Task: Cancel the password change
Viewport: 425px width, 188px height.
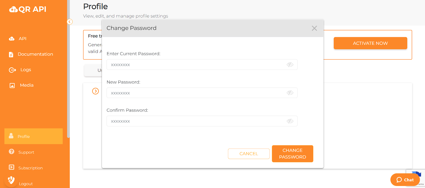Action: (x=248, y=153)
